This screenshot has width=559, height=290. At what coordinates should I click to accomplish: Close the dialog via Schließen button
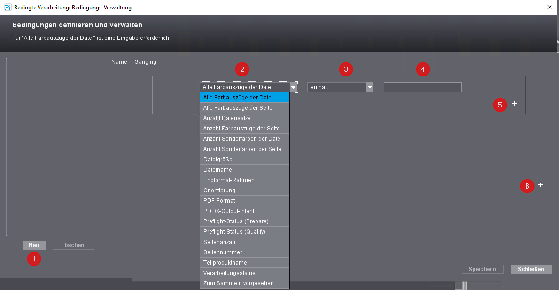[x=531, y=269]
